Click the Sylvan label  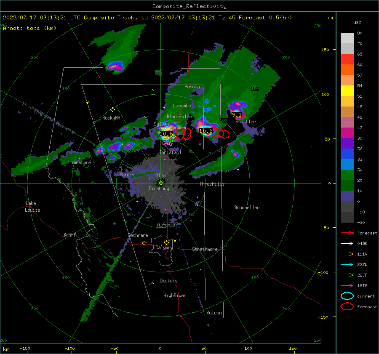(x=161, y=124)
